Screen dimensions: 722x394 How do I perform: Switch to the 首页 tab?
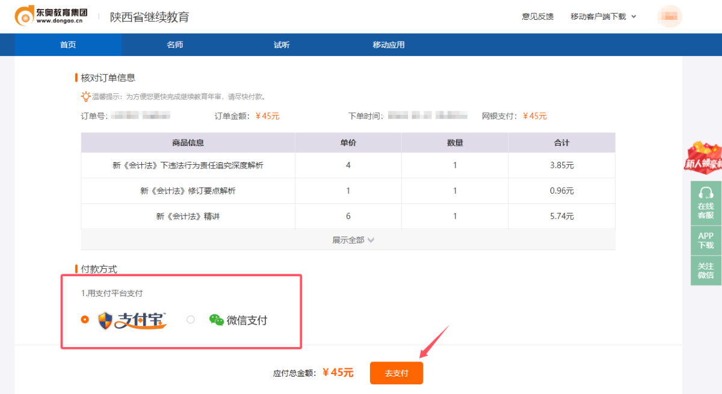click(67, 45)
